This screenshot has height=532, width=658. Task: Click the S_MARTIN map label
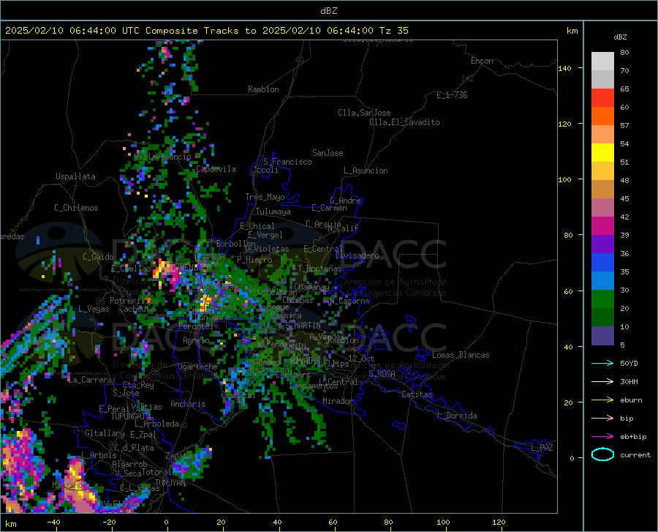click(303, 326)
